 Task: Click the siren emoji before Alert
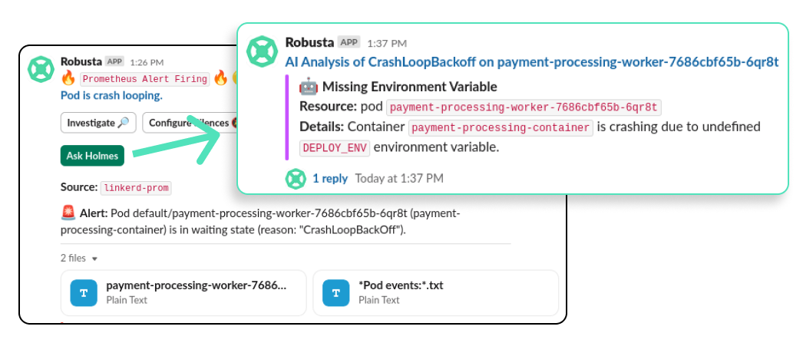click(68, 213)
